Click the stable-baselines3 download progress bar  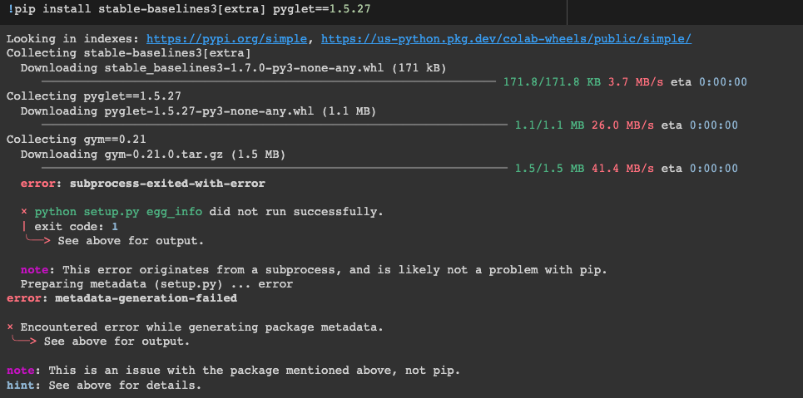268,82
